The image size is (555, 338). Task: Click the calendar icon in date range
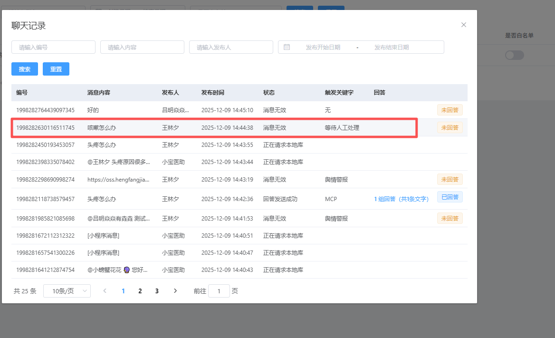click(287, 47)
